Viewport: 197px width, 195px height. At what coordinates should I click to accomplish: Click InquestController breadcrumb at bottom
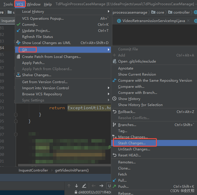pyautogui.click(x=33, y=170)
